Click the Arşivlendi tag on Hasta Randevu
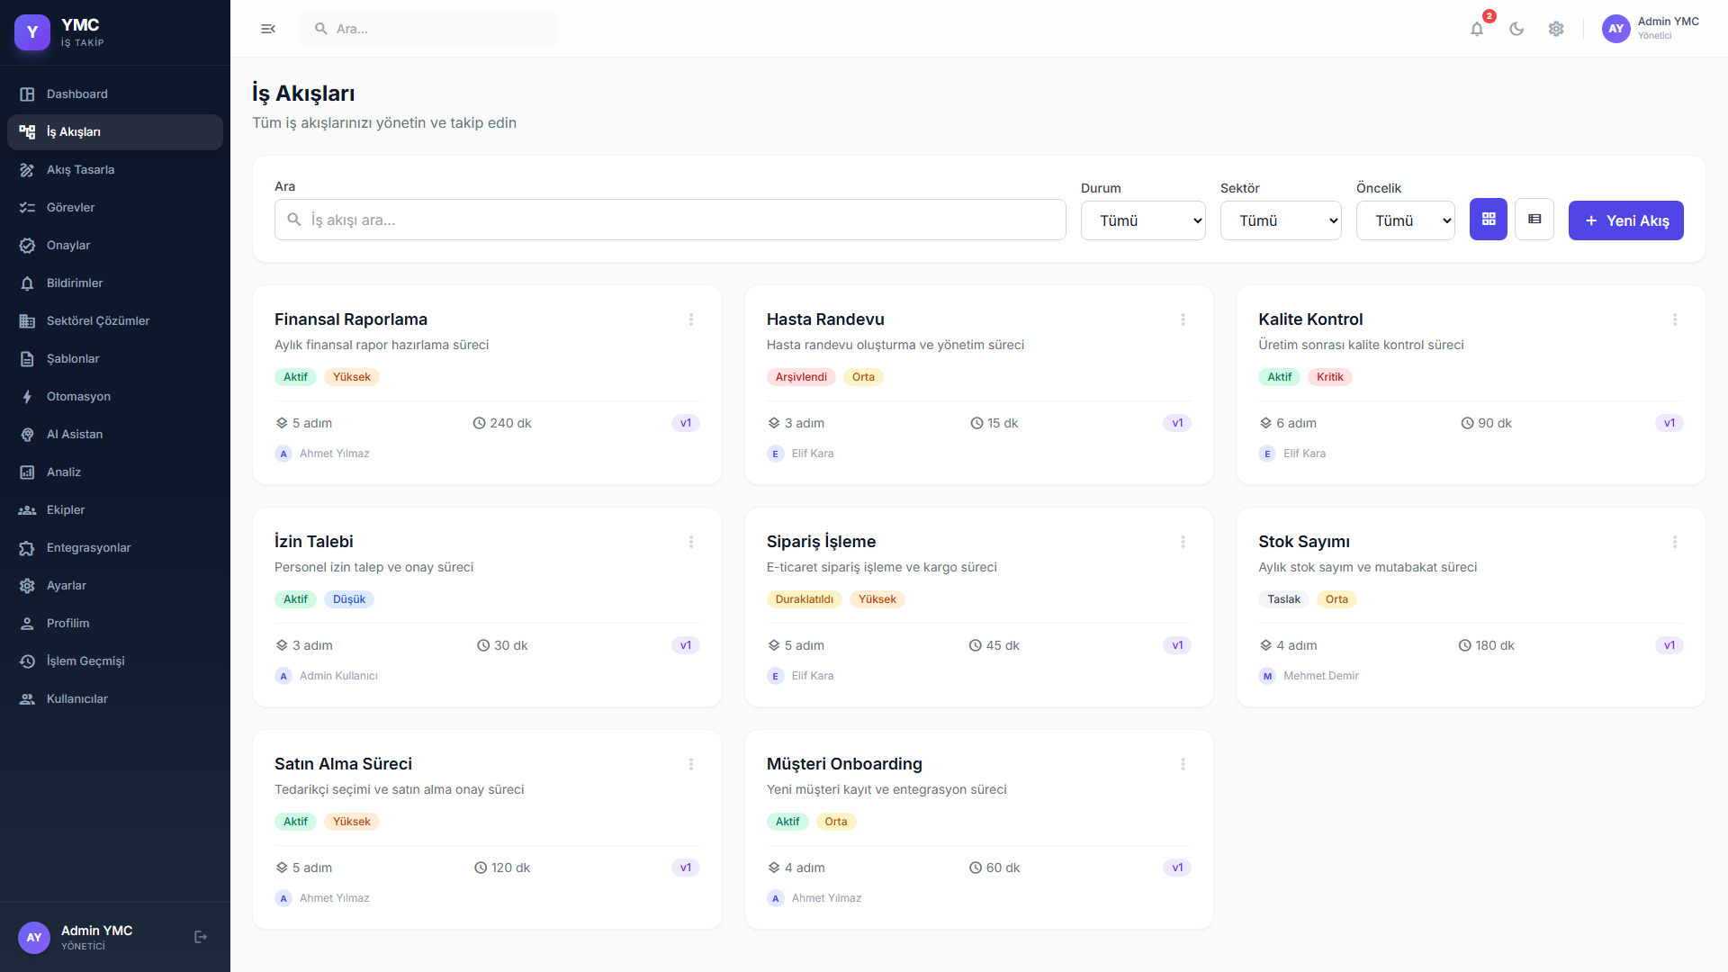The height and width of the screenshot is (972, 1728). pyautogui.click(x=801, y=377)
